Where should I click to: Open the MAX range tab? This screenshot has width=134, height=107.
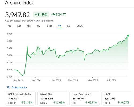tap(80, 26)
